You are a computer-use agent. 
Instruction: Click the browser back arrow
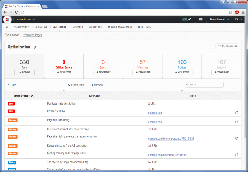5,12
